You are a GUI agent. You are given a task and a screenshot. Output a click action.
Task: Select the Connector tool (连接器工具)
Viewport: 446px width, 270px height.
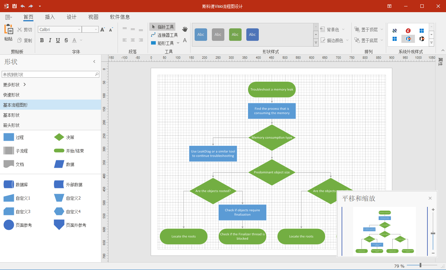tap(164, 35)
